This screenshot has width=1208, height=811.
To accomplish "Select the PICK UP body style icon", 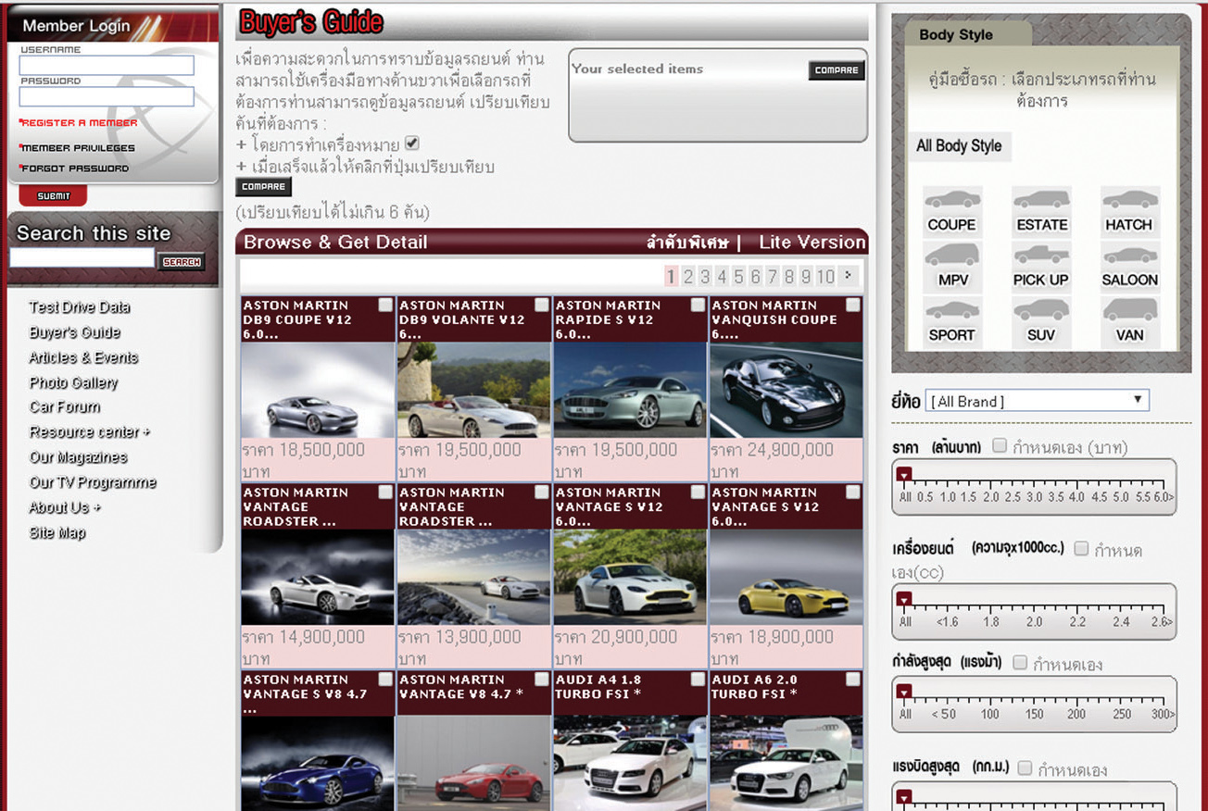I will click(x=1041, y=268).
